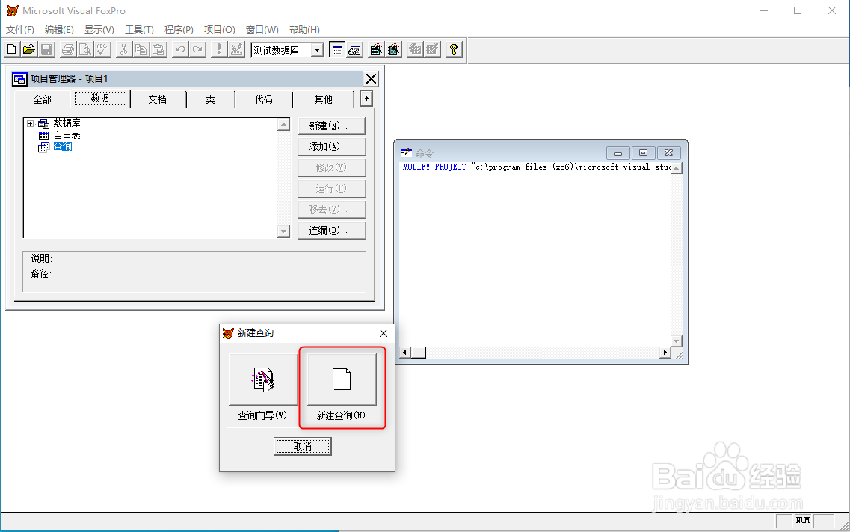850x532 pixels.
Task: Maximize the 命令 window
Action: pos(643,153)
